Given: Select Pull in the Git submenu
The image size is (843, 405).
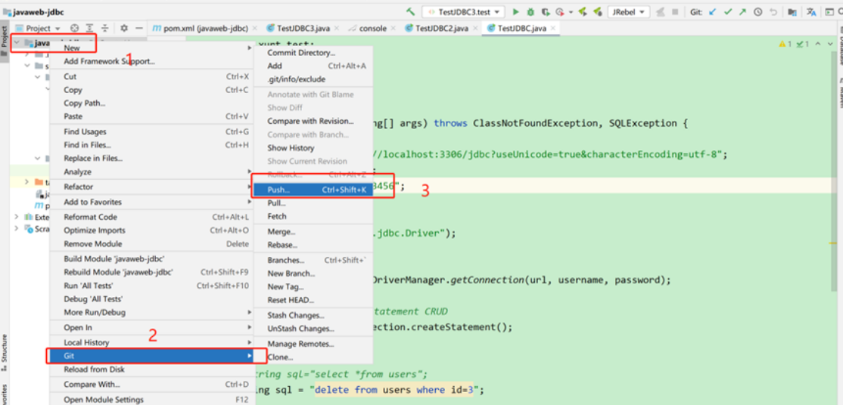Looking at the screenshot, I should coord(313,203).
